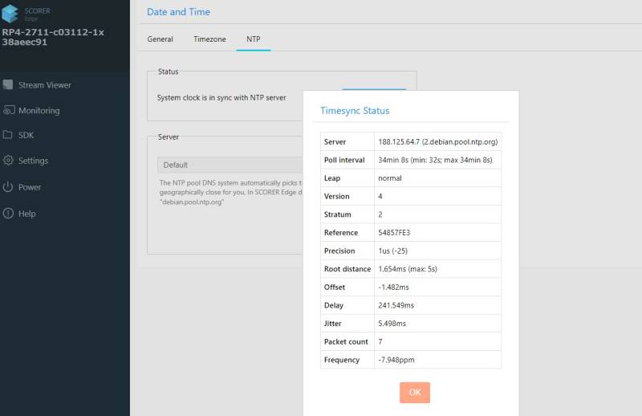Click the Timesync Status dialog title
642x416 pixels.
[x=355, y=111]
